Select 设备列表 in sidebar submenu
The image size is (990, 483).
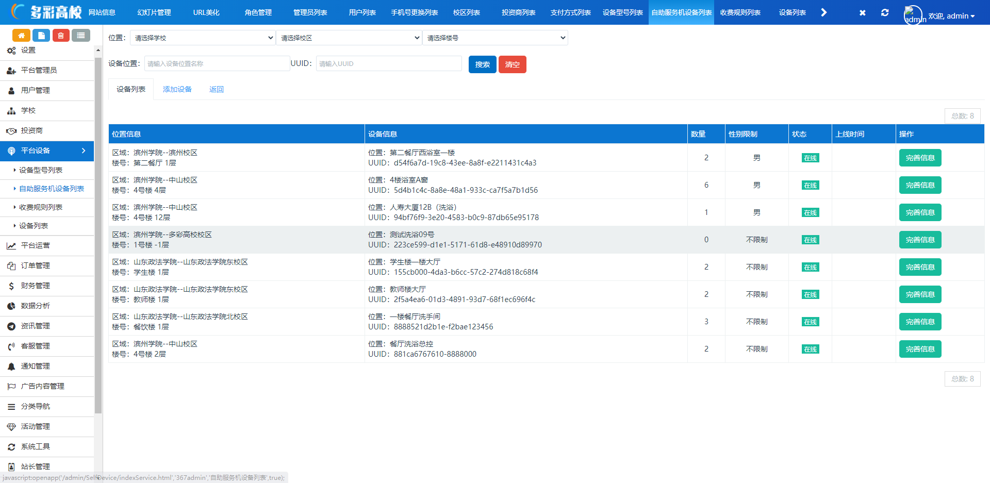[x=34, y=226]
